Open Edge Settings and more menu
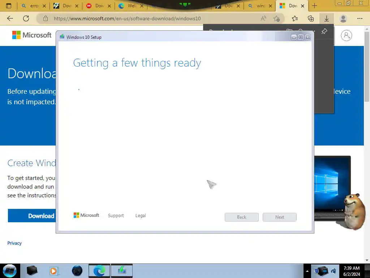 (360, 18)
